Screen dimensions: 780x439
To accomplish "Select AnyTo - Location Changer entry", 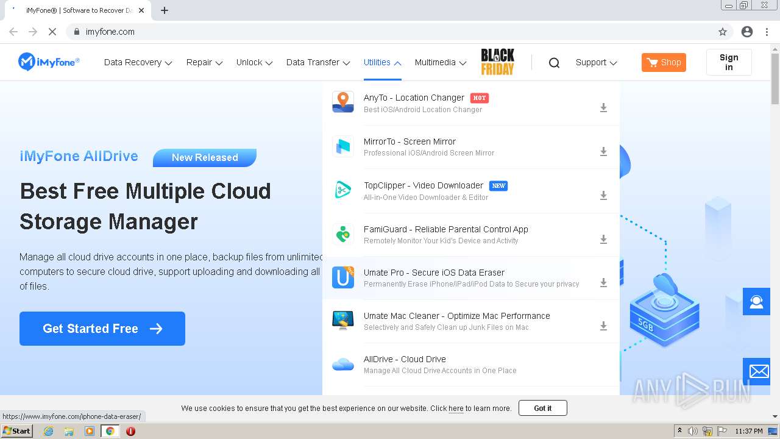I will tap(471, 103).
